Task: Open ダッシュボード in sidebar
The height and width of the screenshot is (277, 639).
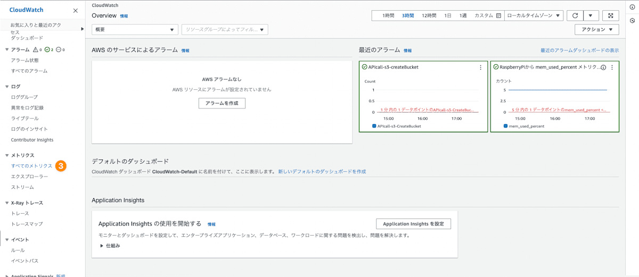Action: (27, 38)
